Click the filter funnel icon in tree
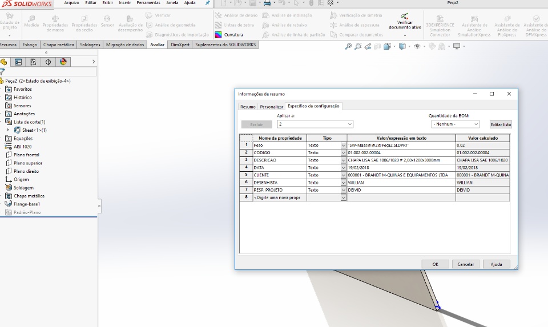Image resolution: width=548 pixels, height=327 pixels. click(2, 72)
